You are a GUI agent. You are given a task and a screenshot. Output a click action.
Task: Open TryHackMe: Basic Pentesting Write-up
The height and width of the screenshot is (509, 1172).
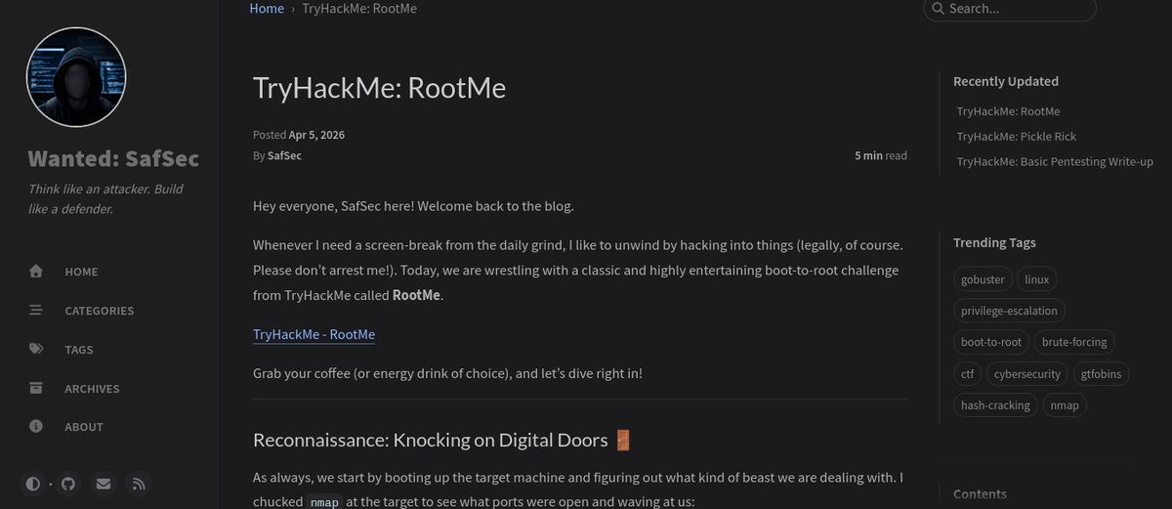[1055, 161]
